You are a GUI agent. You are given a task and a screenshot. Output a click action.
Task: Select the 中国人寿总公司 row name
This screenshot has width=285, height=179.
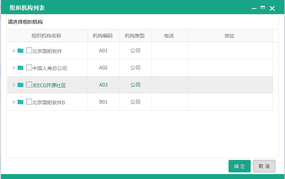50,68
